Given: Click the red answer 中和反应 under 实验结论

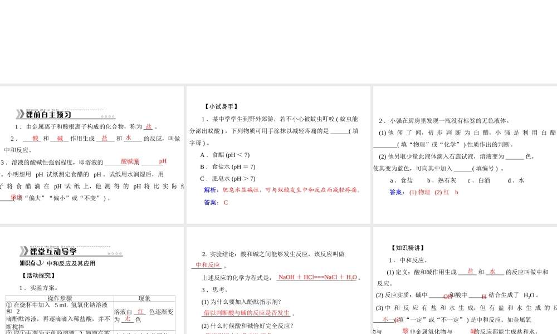Looking at the screenshot, I should pyautogui.click(x=208, y=265).
